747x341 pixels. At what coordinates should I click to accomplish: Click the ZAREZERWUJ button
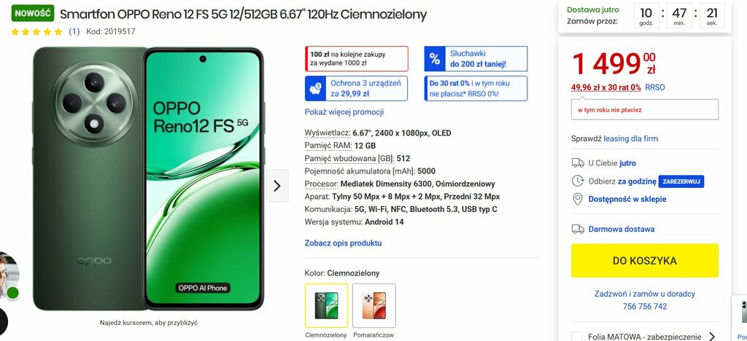coord(681,181)
